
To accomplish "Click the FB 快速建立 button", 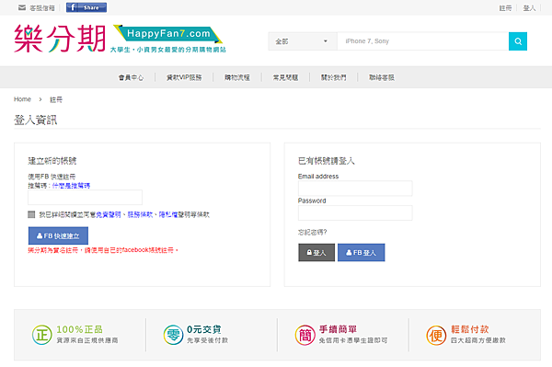I will [58, 235].
